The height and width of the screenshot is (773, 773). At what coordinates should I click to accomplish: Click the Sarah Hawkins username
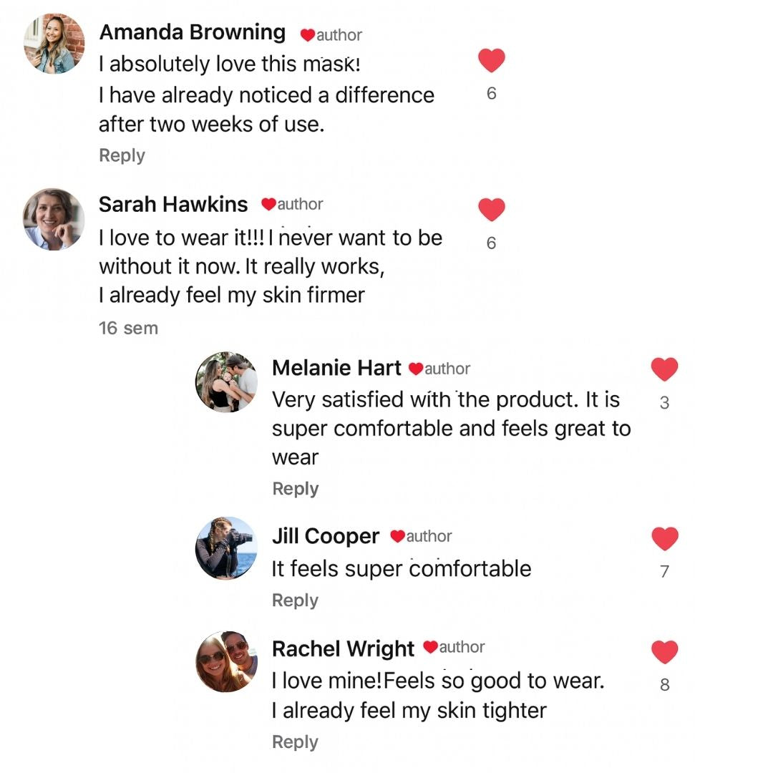(x=172, y=204)
